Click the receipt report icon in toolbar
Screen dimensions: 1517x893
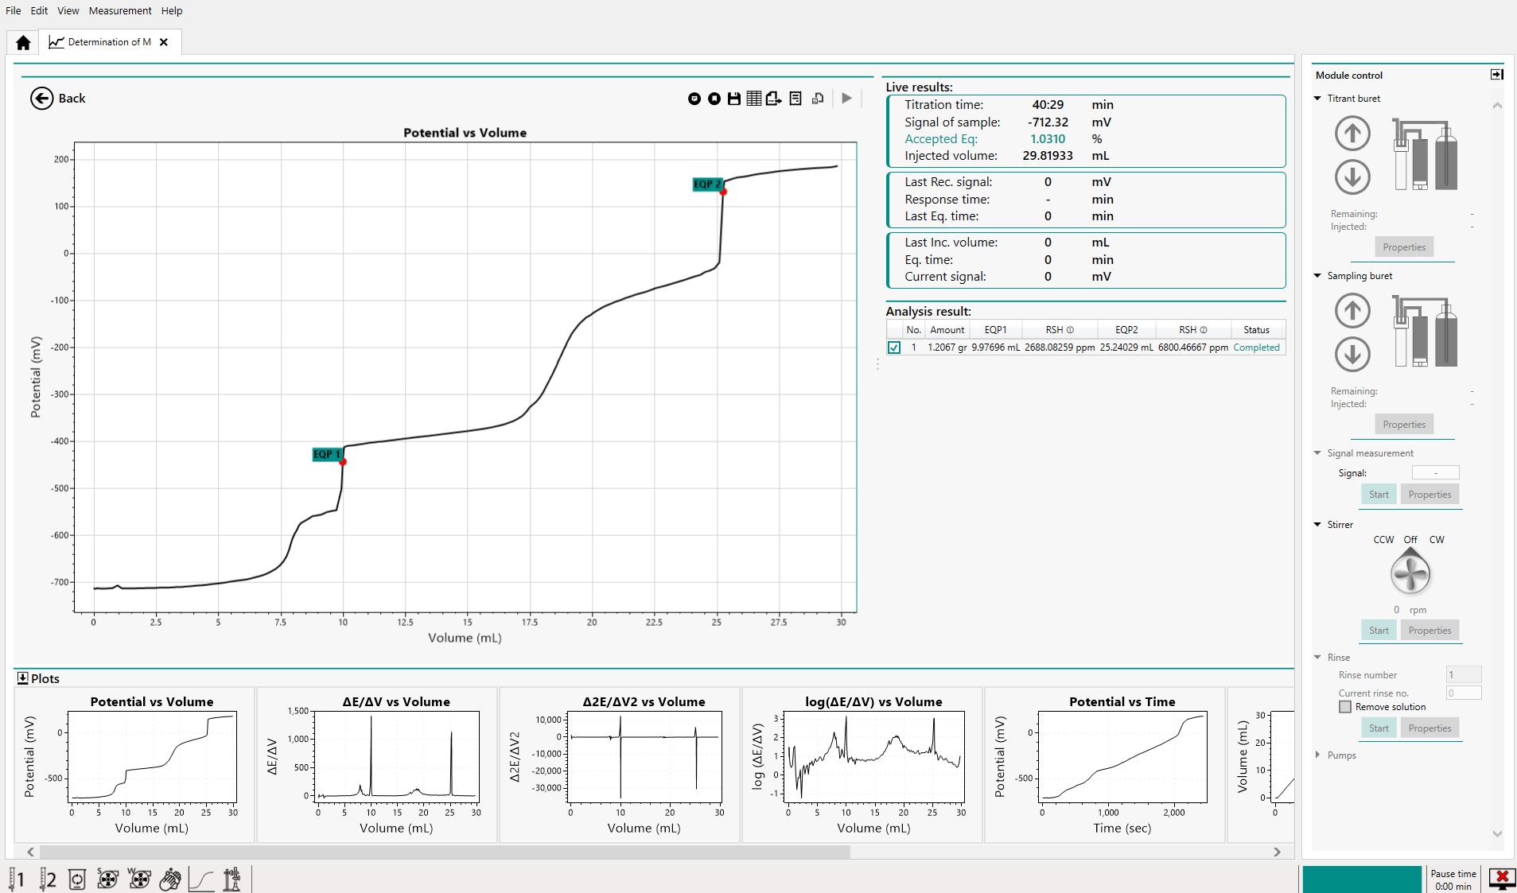tap(795, 99)
